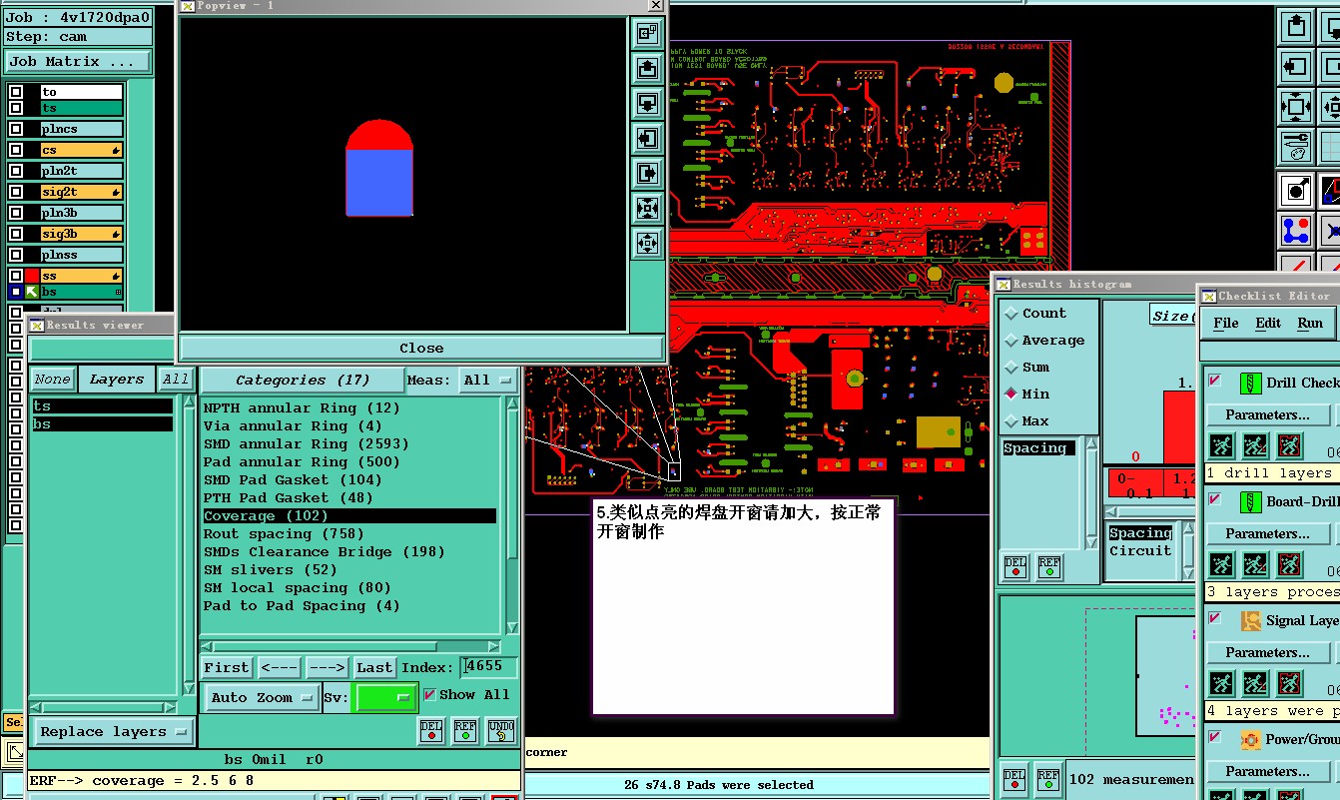Toggle the checkbox beside layer 'to'
The height and width of the screenshot is (800, 1340).
coord(16,92)
